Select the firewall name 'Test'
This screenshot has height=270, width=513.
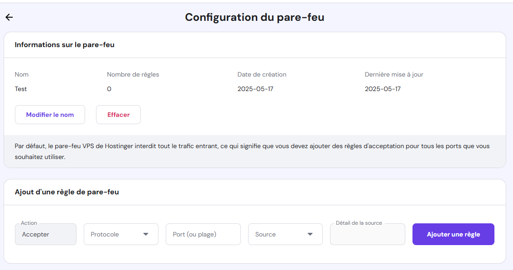[x=20, y=89]
